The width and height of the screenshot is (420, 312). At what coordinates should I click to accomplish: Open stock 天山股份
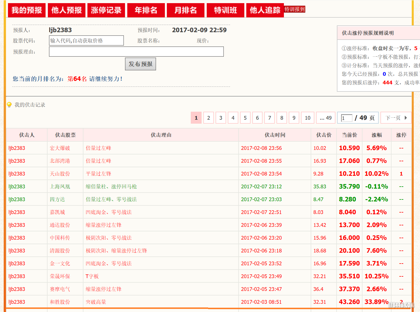pos(60,174)
